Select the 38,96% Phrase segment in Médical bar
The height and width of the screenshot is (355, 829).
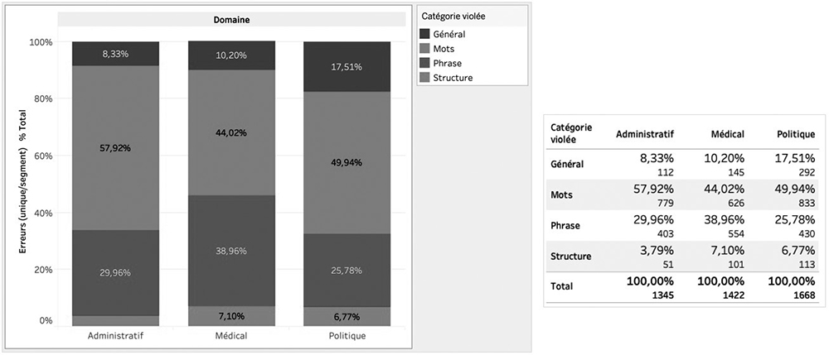click(231, 251)
